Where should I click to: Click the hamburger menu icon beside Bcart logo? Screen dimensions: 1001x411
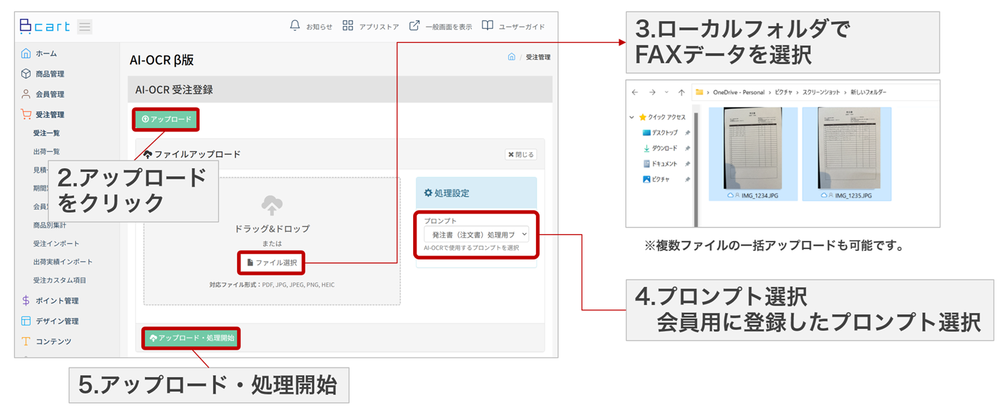tap(85, 27)
